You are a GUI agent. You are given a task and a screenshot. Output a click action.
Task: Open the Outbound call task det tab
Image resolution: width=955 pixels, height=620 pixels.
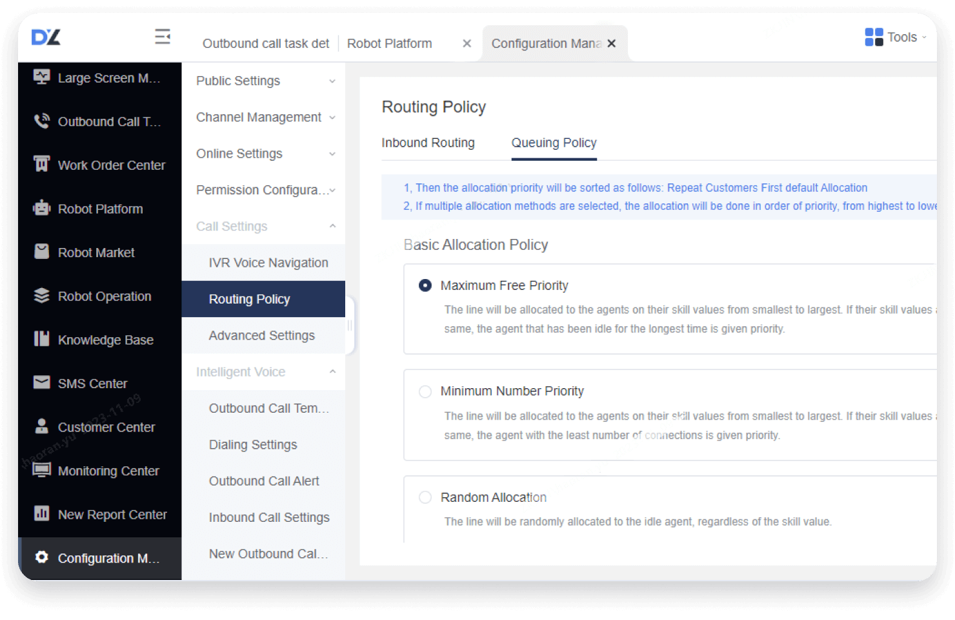click(265, 43)
